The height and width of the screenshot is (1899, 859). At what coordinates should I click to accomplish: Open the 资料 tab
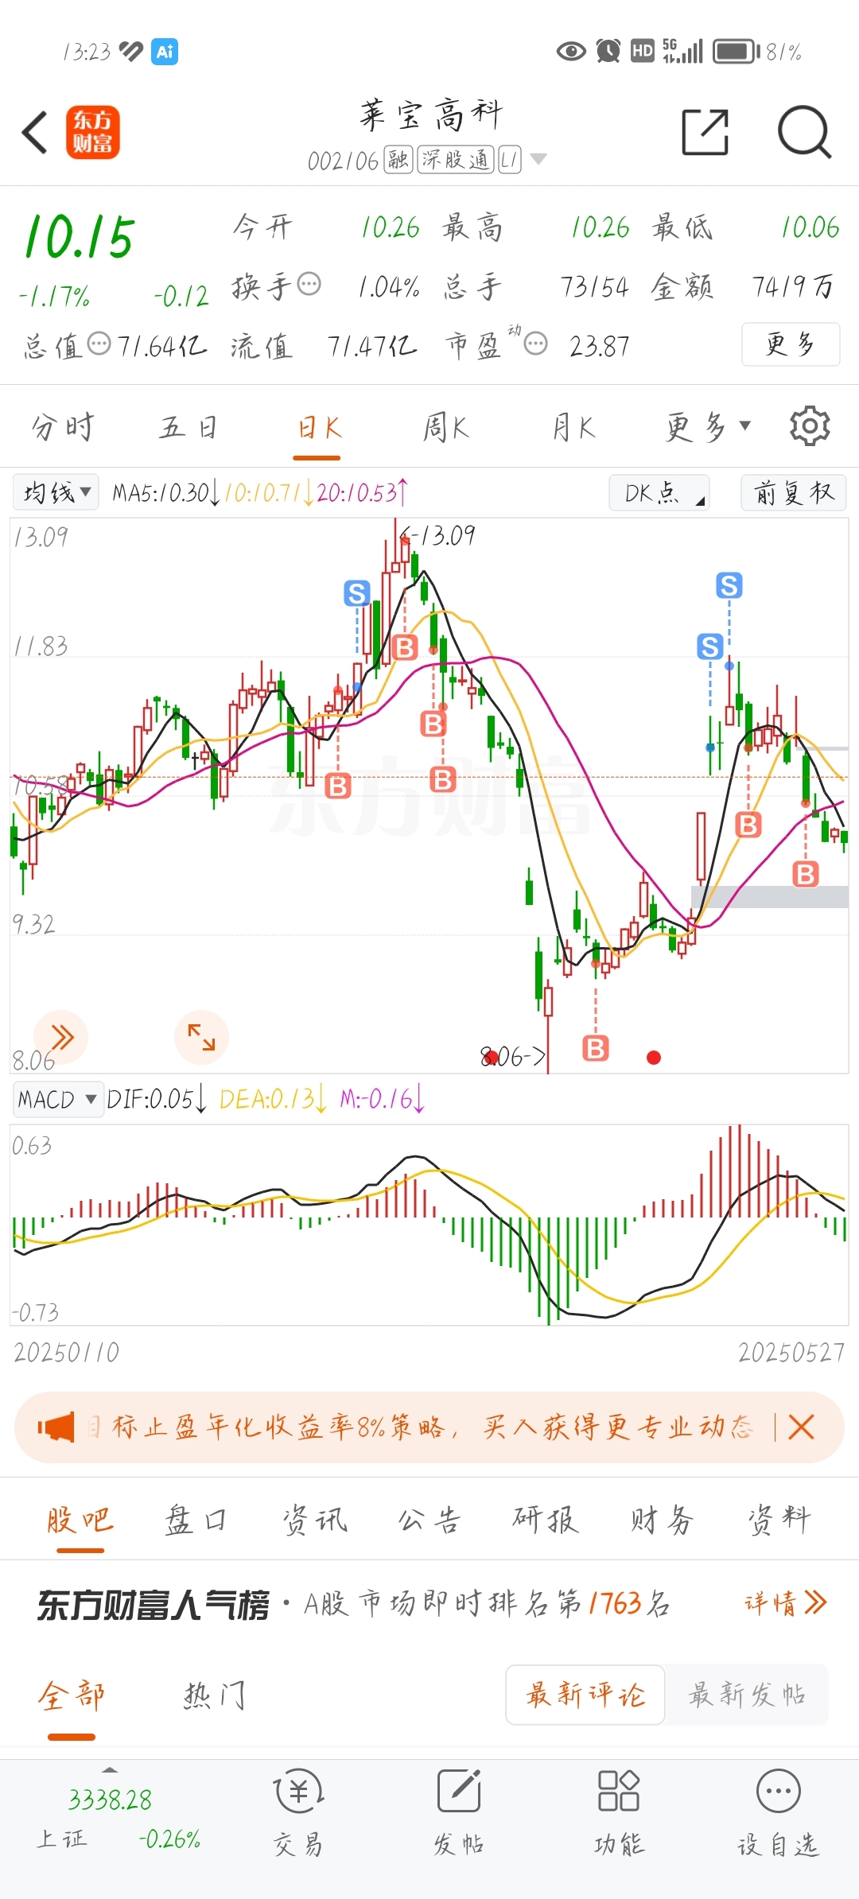click(x=779, y=1520)
